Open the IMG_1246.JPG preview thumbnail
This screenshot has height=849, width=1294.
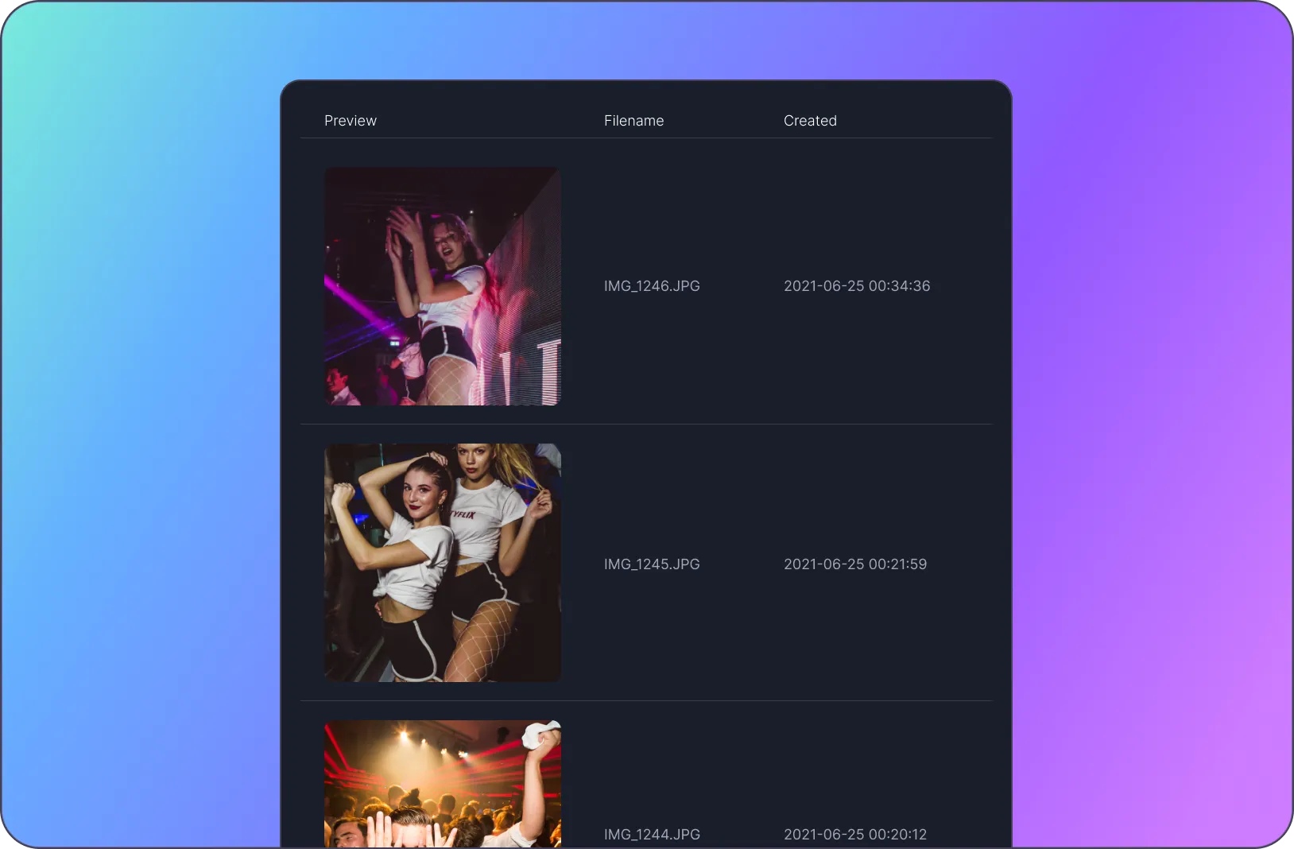click(443, 286)
